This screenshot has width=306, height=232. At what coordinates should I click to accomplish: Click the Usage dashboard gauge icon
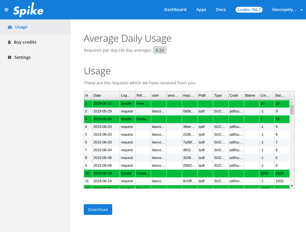click(10, 27)
